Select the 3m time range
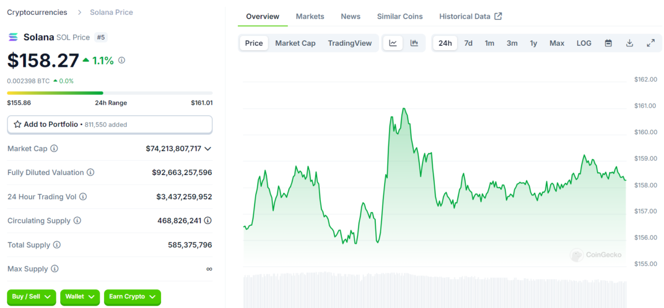This screenshot has width=664, height=308. [512, 43]
